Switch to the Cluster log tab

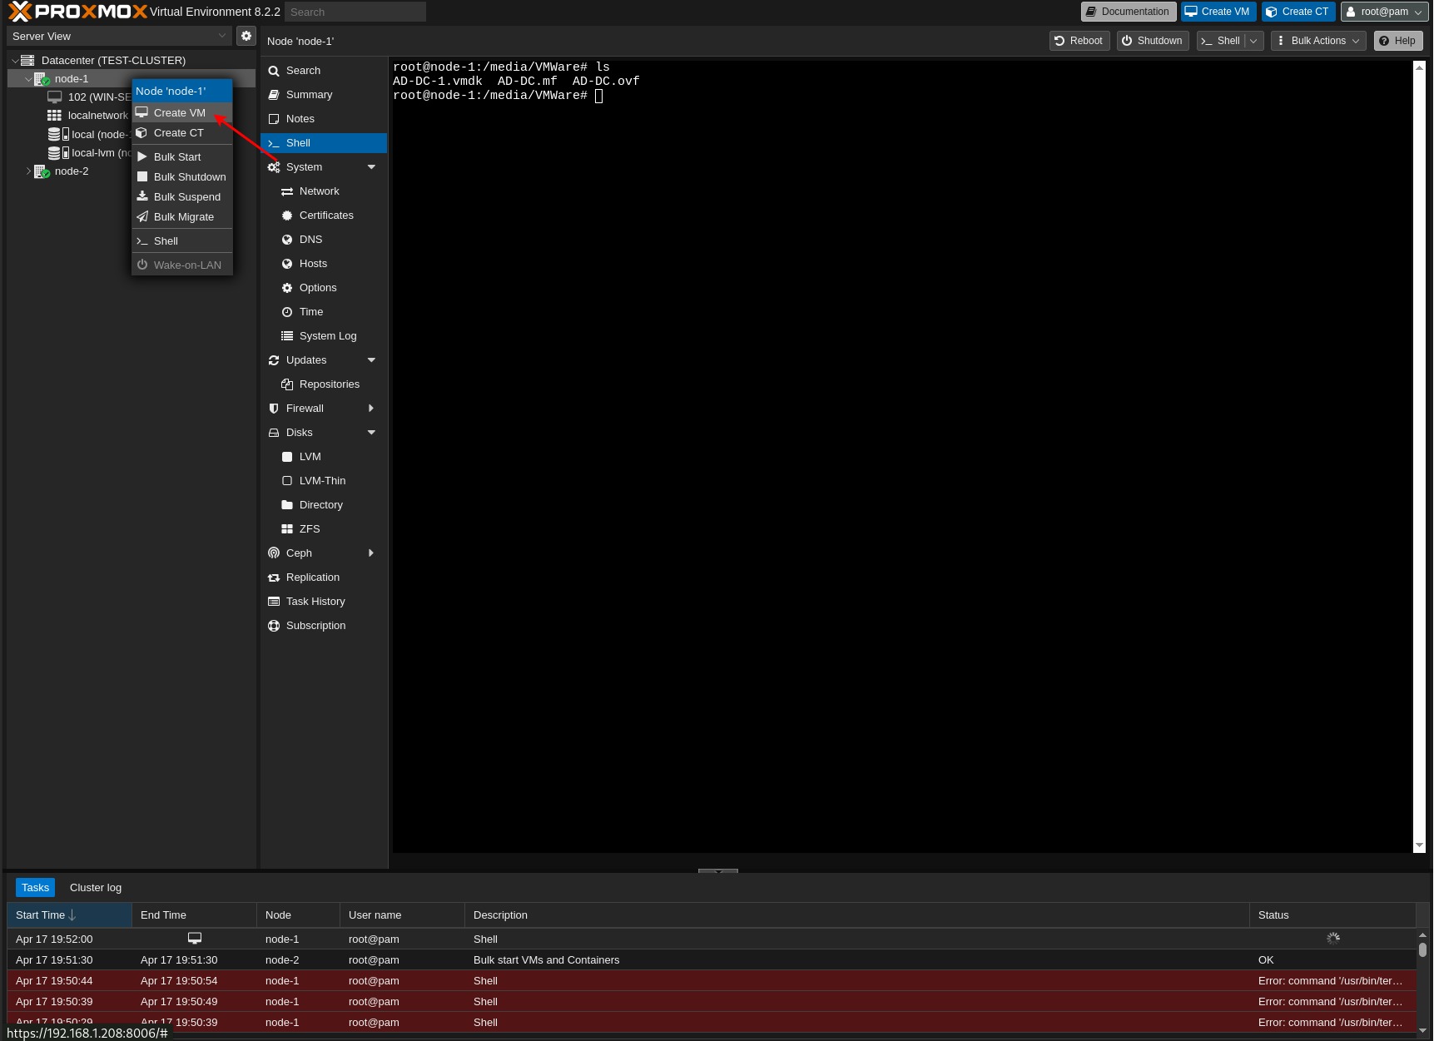96,888
